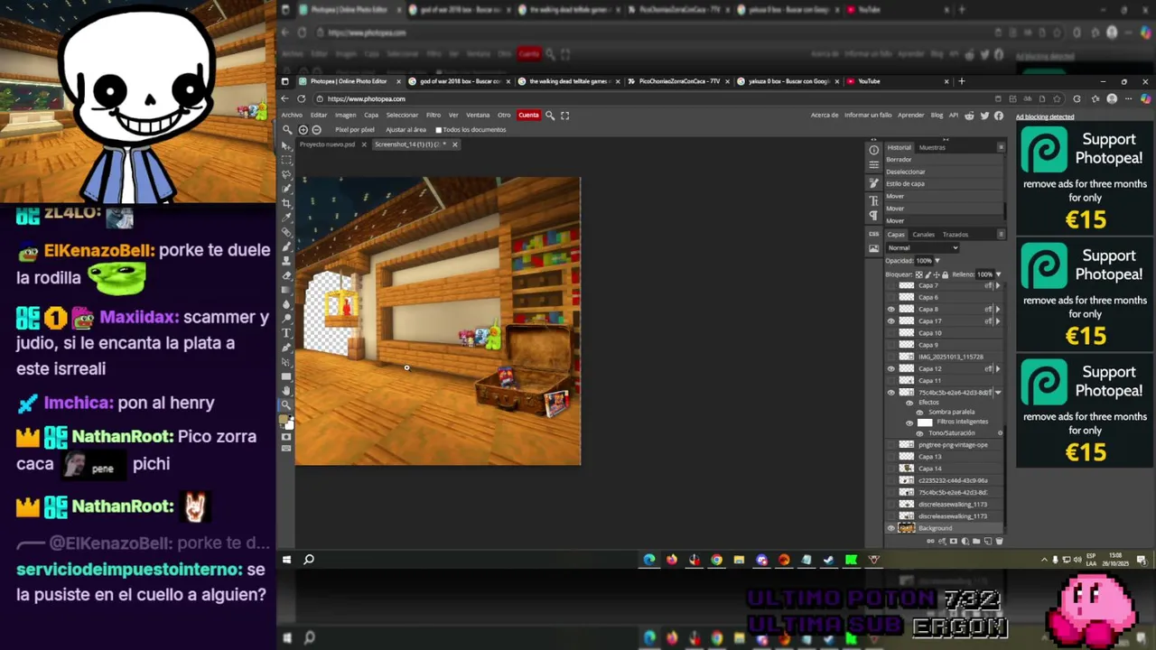
Task: Check the Todos los documentos checkbox
Action: pyautogui.click(x=439, y=130)
